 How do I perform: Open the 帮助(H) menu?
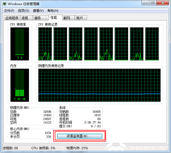(x=53, y=11)
